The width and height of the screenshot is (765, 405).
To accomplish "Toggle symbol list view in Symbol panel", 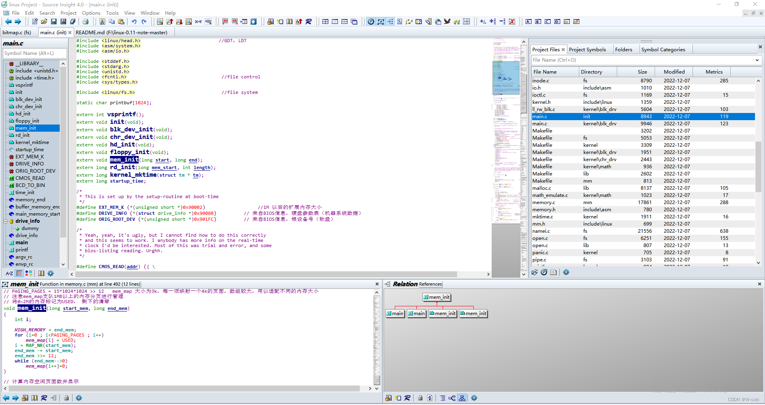I will click(x=19, y=273).
